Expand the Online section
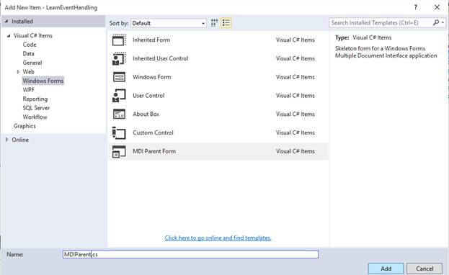Image resolution: width=449 pixels, height=275 pixels. 7,140
